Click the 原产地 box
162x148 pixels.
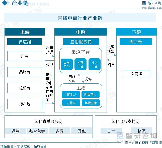[25, 104]
